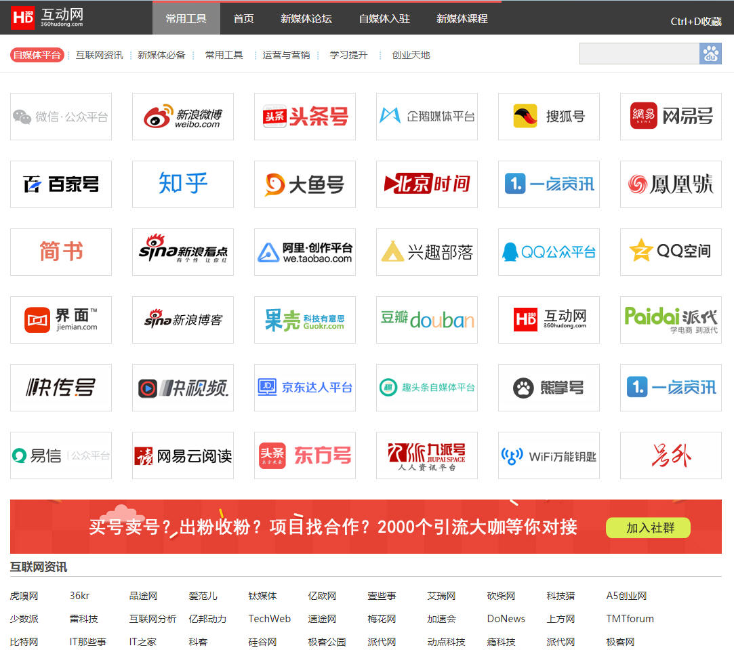
Task: Open the 快视频 logo tile
Action: click(x=183, y=388)
